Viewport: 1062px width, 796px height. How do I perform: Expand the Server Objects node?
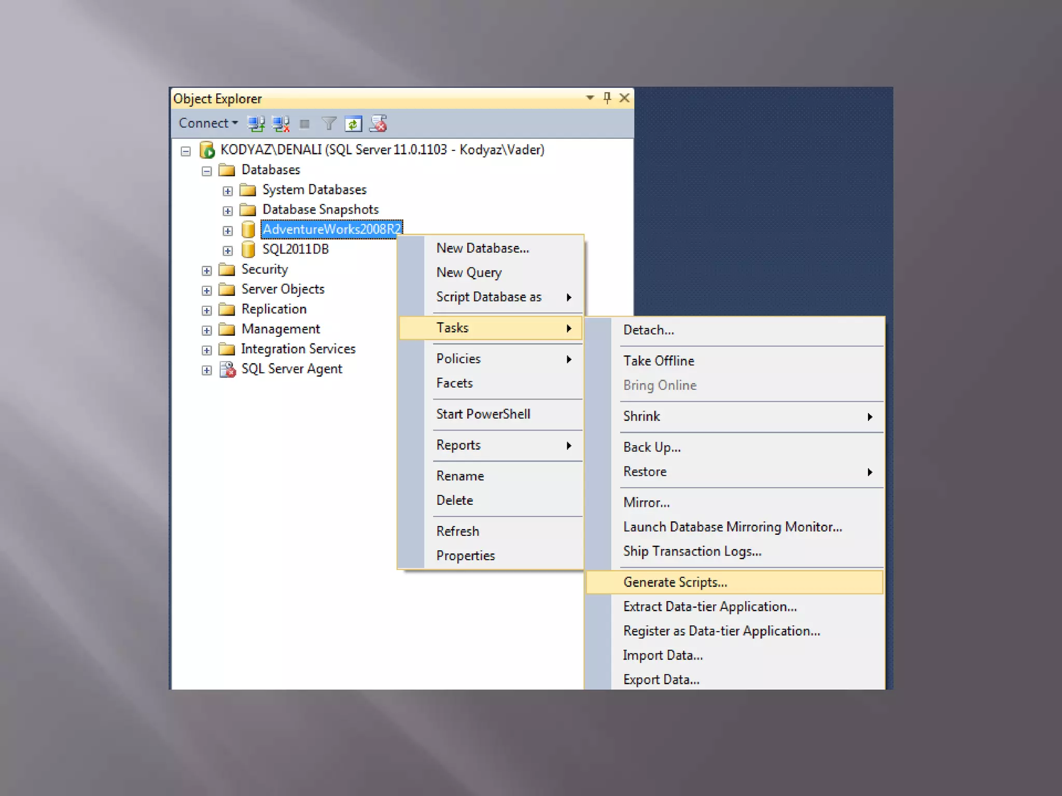[x=206, y=291]
